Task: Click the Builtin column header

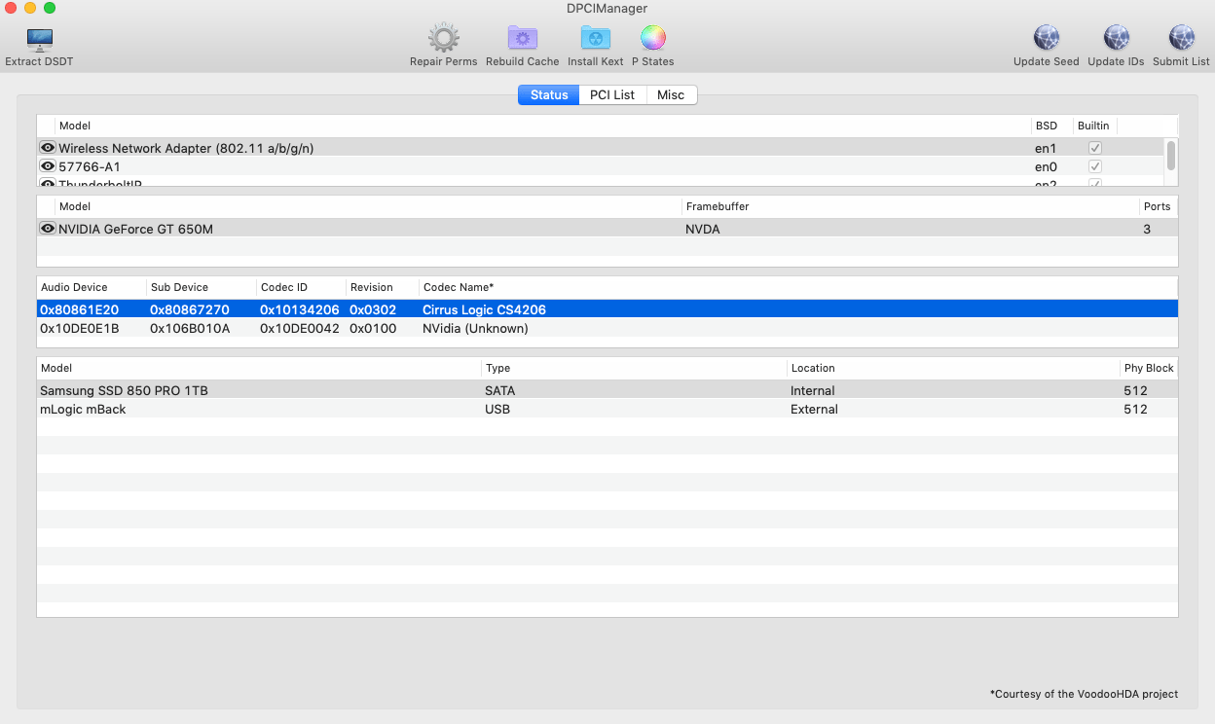Action: (x=1094, y=126)
